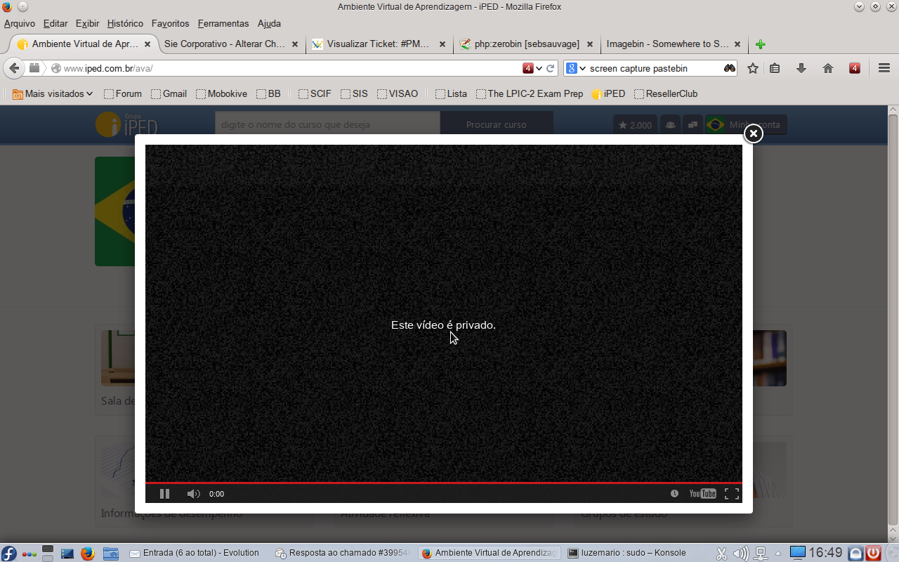
Task: Open Gmail bookmark
Action: pos(169,93)
